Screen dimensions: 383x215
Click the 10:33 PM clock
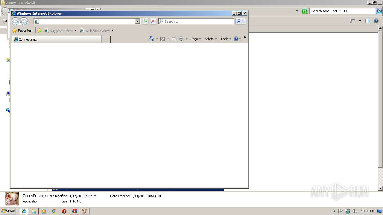(x=367, y=211)
